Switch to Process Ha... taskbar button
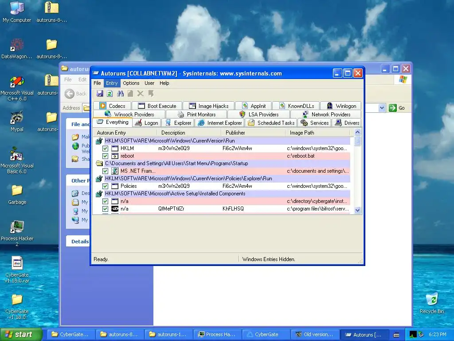This screenshot has width=454, height=341. coord(217,334)
